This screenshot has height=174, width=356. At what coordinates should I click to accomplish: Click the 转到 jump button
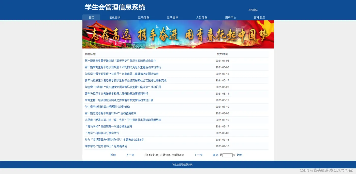[x=240, y=155]
